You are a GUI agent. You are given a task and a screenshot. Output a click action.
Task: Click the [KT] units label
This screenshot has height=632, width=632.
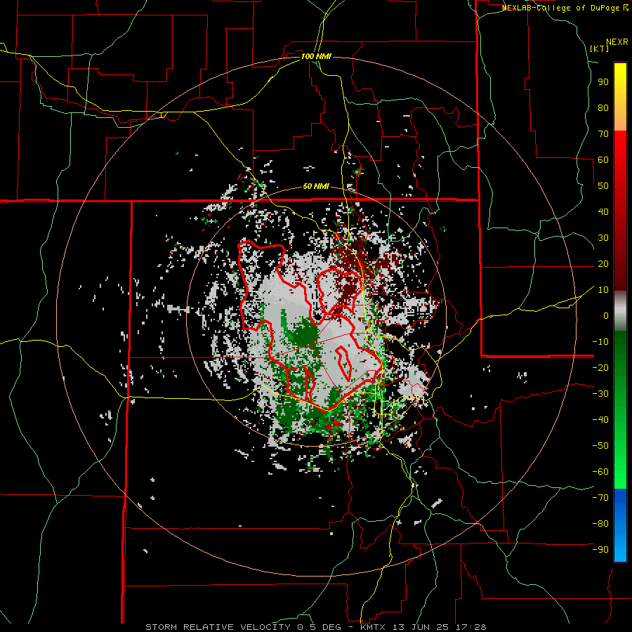(x=600, y=48)
